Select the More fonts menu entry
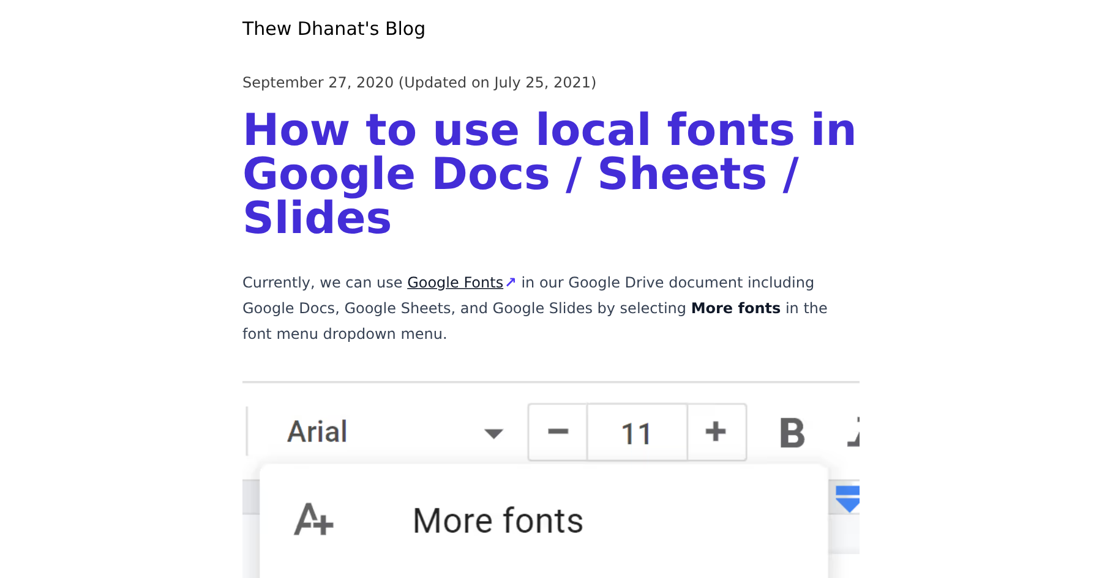 tap(497, 521)
